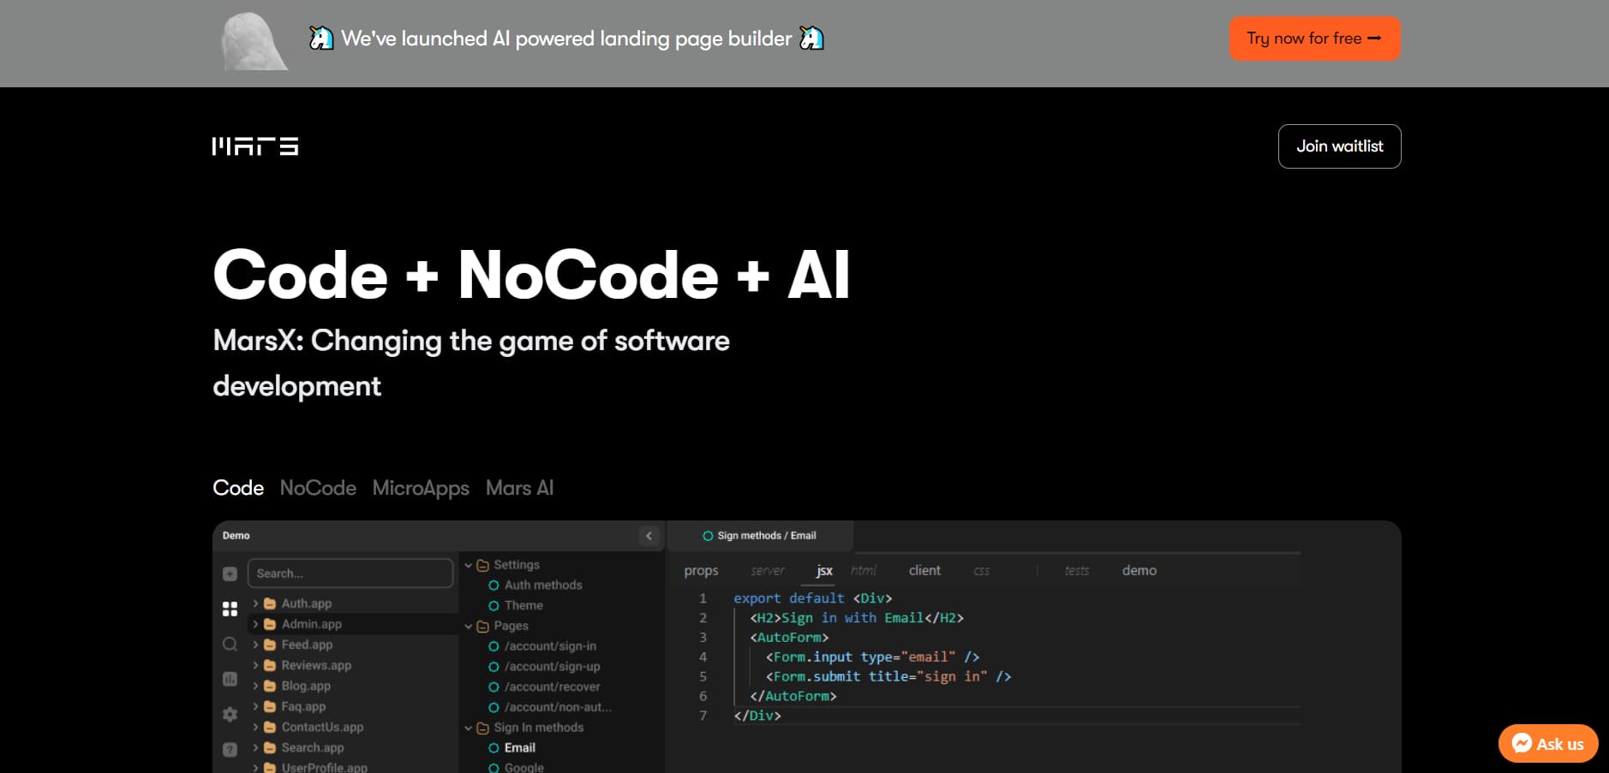Expand the Blog.app folder
Screen dimensions: 1609x773
tap(255, 686)
